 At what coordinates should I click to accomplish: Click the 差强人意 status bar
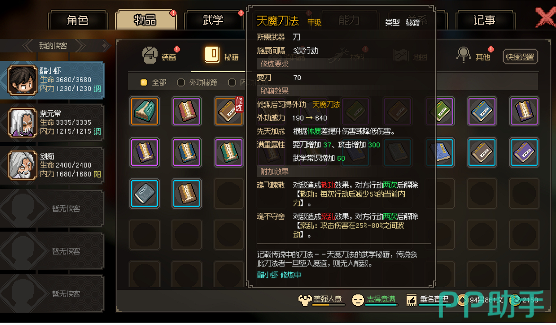coord(322,300)
